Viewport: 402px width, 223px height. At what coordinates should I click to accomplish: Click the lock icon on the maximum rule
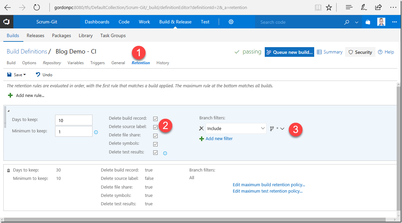(9, 171)
